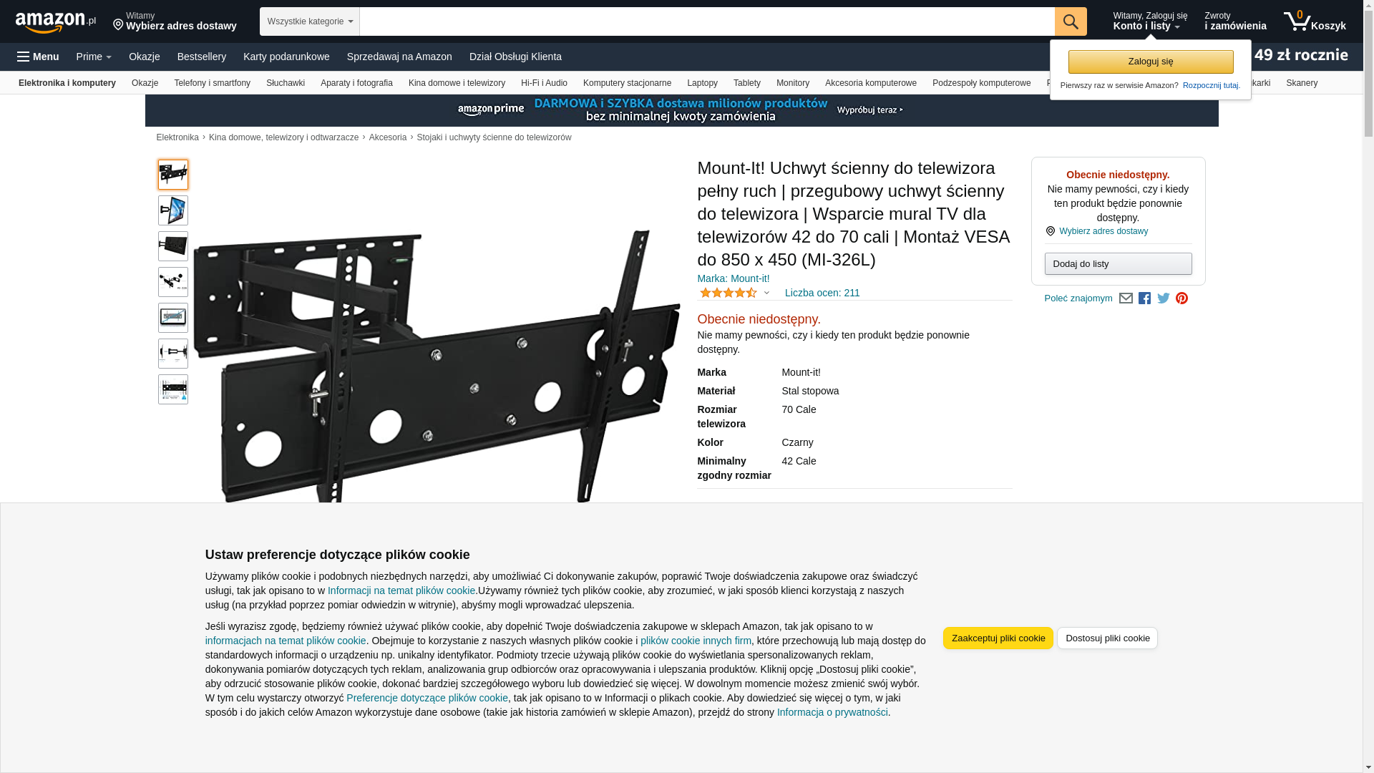Viewport: 1374px width, 773px height.
Task: Expand the Prime menu dropdown
Action: pyautogui.click(x=94, y=57)
